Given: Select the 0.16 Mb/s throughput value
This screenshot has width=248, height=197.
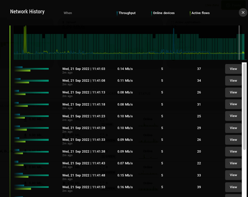Looking at the screenshot, I should (x=125, y=187).
